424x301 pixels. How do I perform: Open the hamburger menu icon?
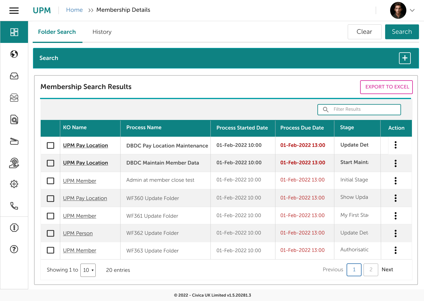tap(14, 11)
